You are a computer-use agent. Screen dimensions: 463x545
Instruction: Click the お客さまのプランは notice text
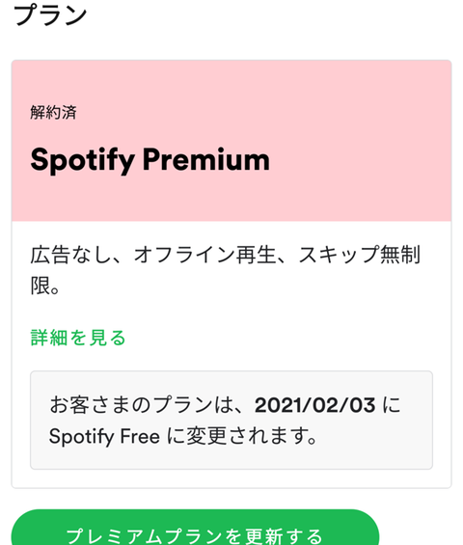coord(142,405)
